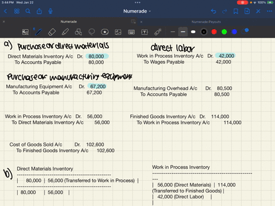Image resolution: width=275 pixels, height=206 pixels.
Task: Tap the battery status indicator
Action: [270, 2]
